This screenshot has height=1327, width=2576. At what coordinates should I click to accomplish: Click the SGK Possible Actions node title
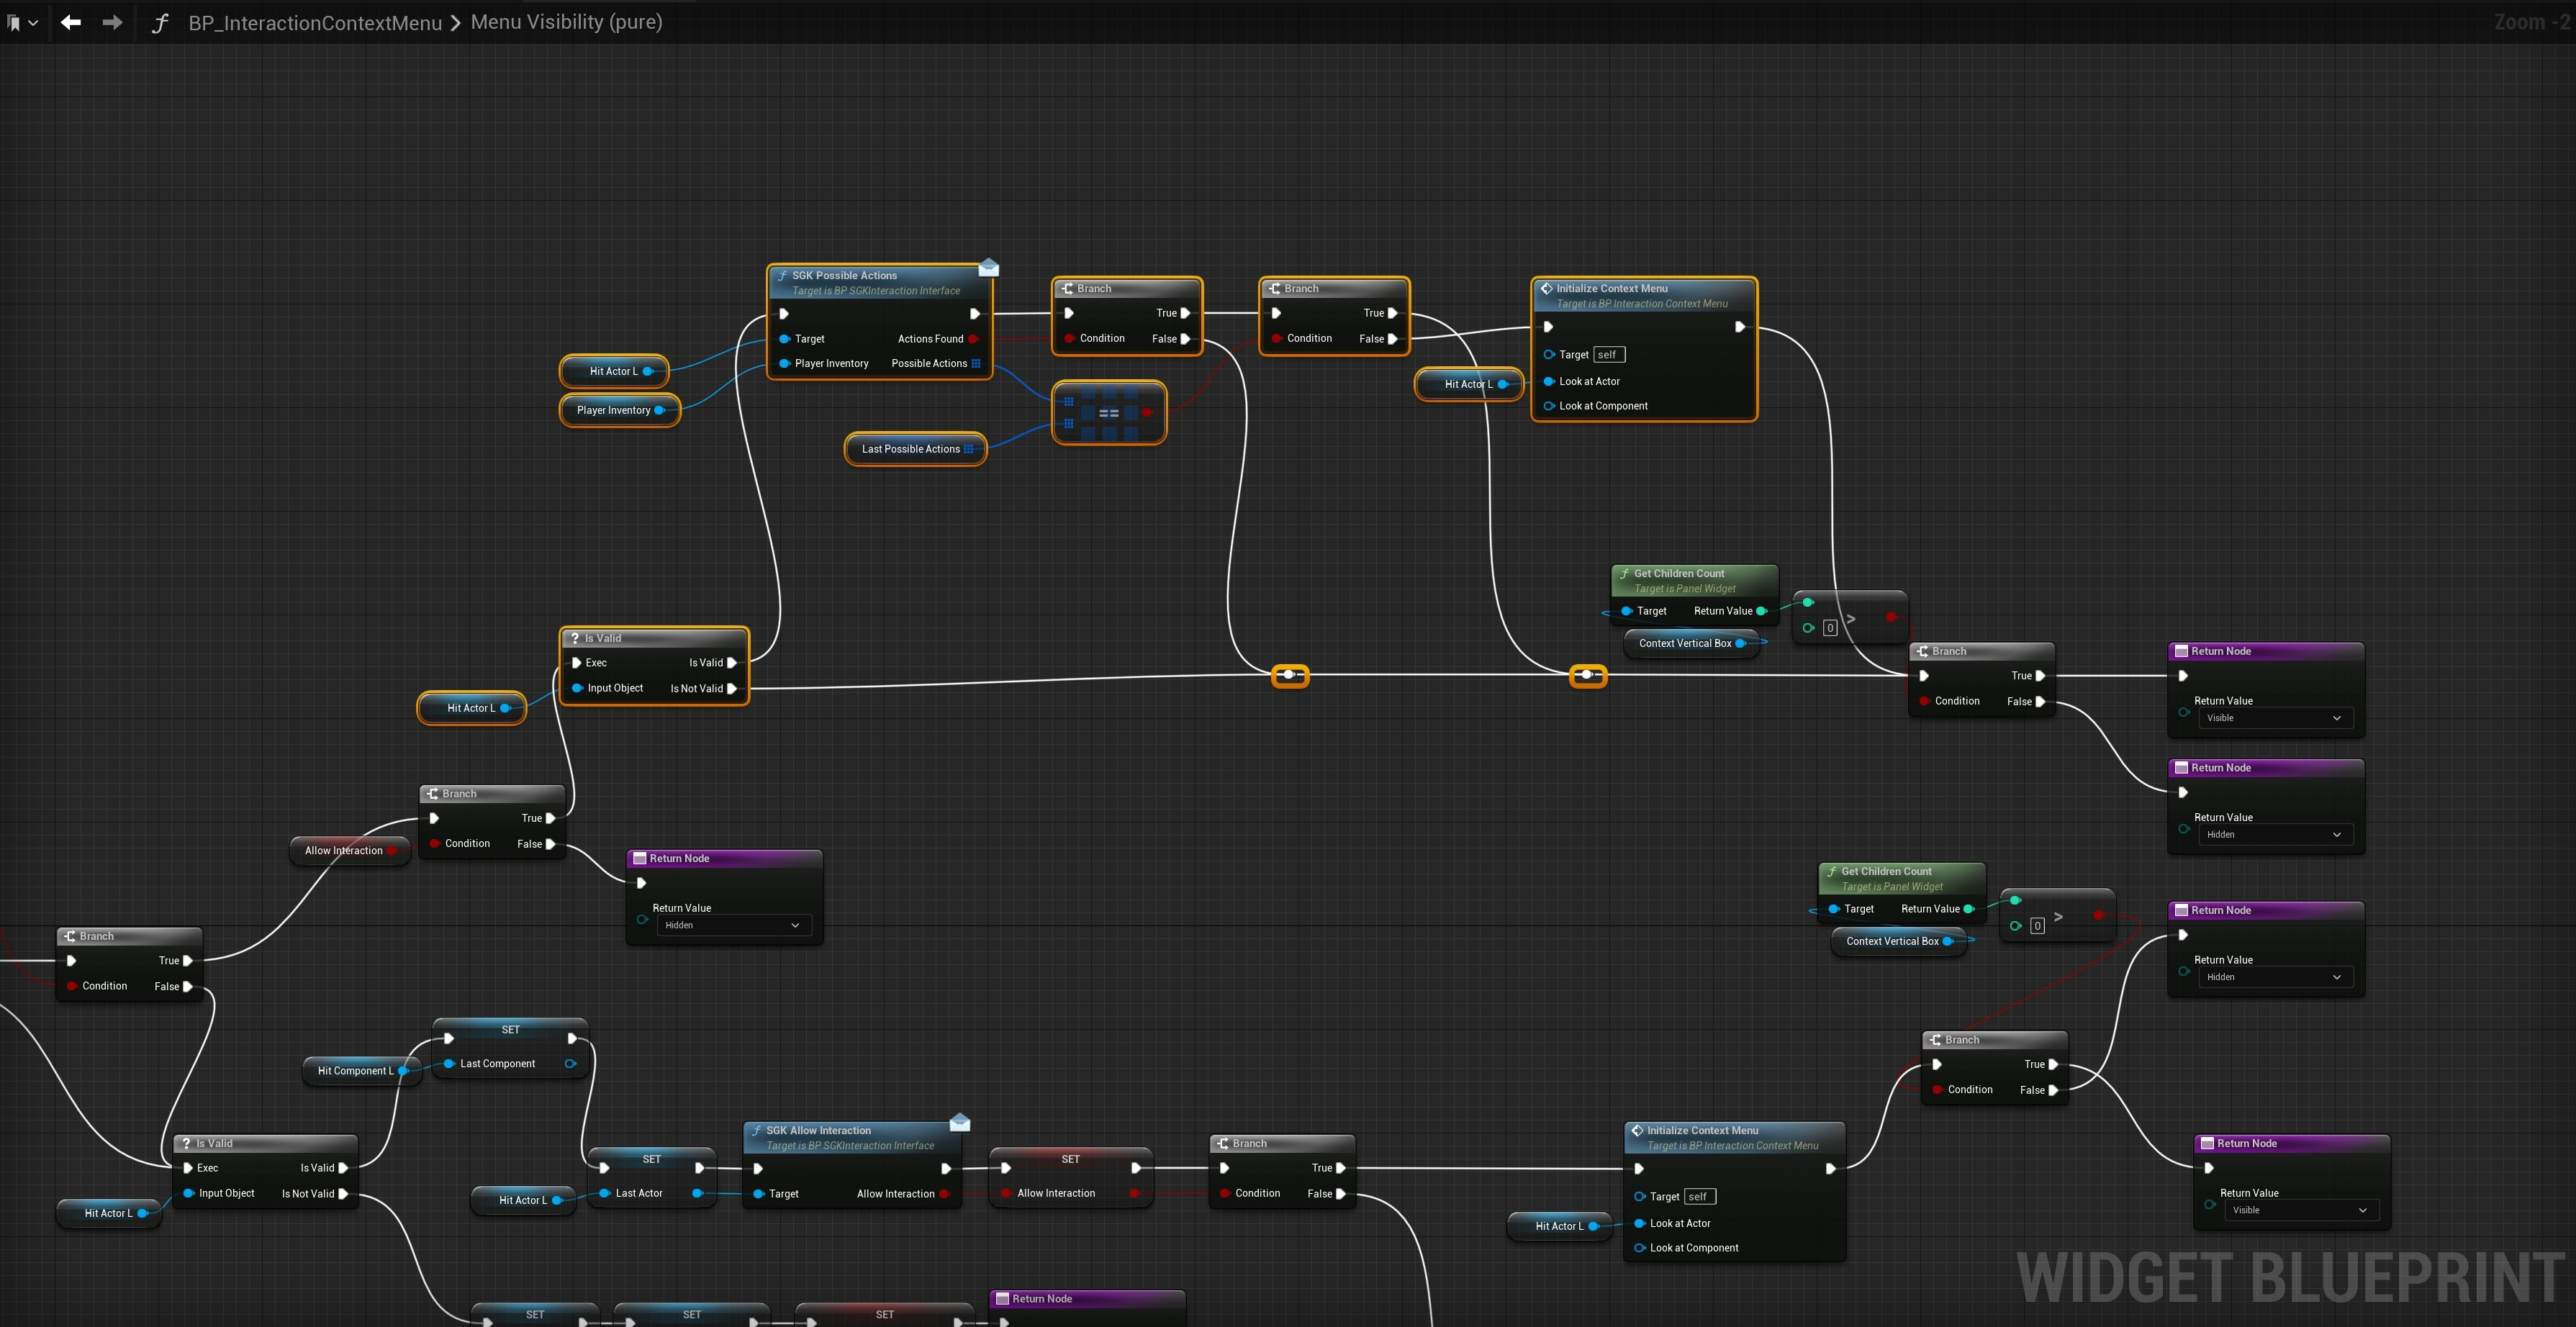(x=844, y=275)
